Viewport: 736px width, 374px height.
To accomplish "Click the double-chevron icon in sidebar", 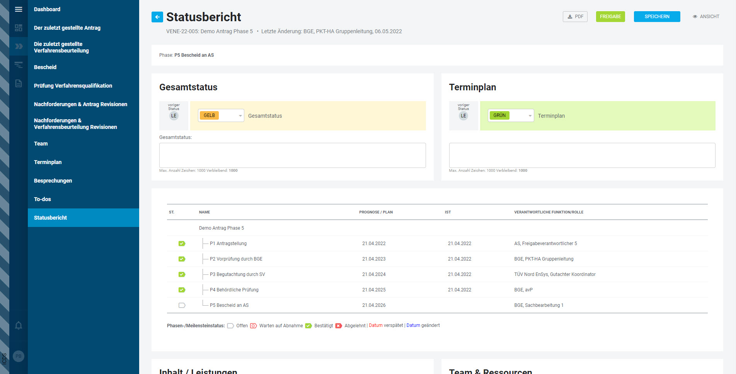I will tap(18, 46).
